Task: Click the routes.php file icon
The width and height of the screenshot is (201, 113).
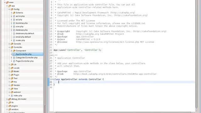Action: tap(14, 40)
